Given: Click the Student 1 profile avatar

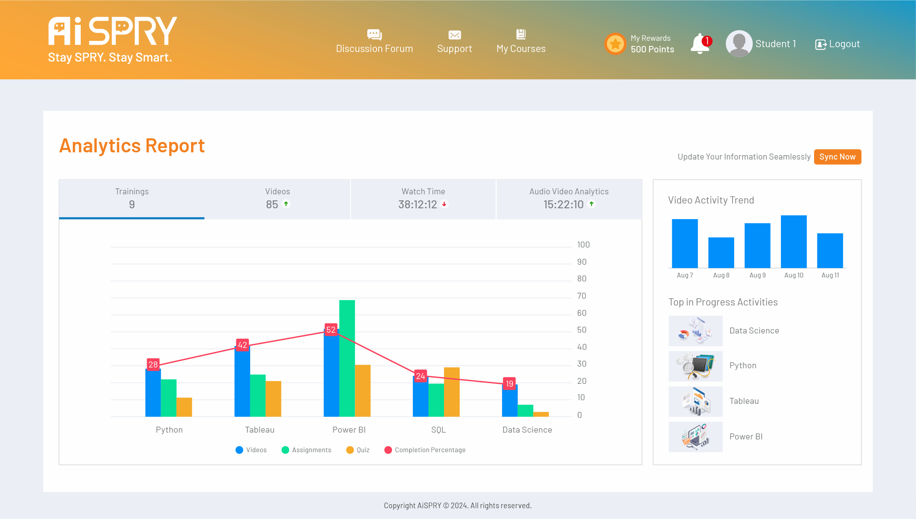Looking at the screenshot, I should [x=739, y=44].
